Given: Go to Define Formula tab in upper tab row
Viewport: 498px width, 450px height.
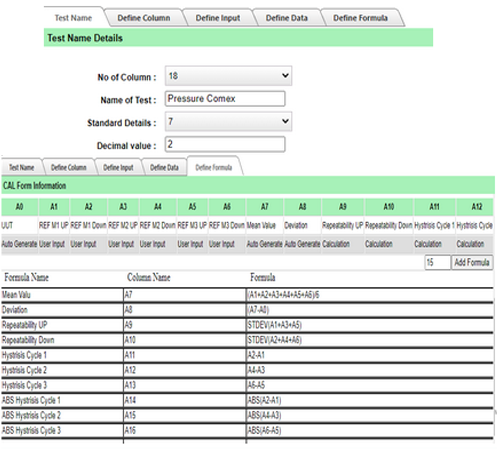Looking at the screenshot, I should point(360,18).
